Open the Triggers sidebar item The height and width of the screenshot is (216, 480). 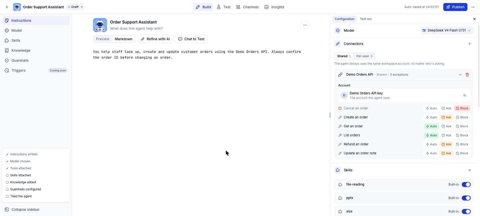pyautogui.click(x=36, y=70)
